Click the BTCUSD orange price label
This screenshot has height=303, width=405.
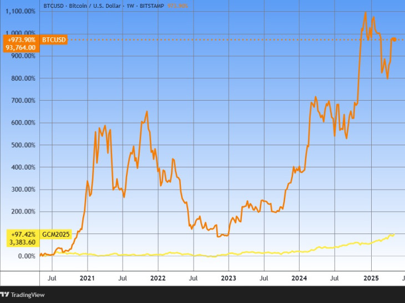[x=54, y=40]
